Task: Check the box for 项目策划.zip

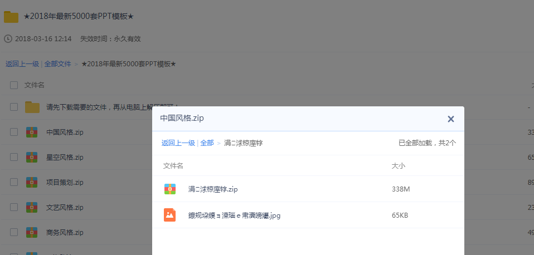Action: pyautogui.click(x=14, y=183)
